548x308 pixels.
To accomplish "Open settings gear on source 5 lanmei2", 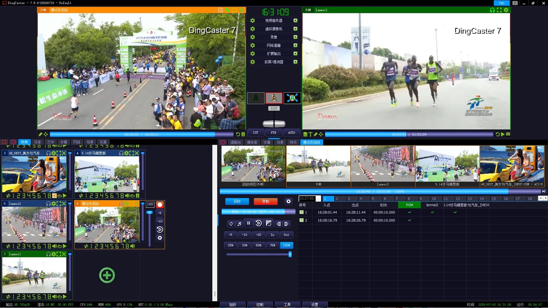I will (54, 204).
